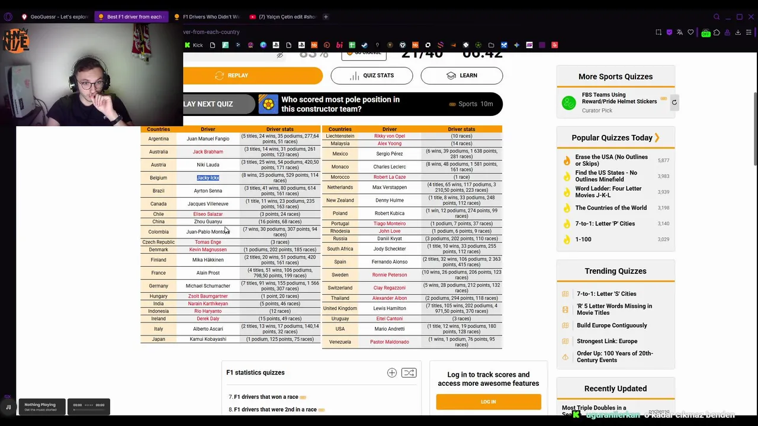Click Pastor Maldonado in the table
The width and height of the screenshot is (758, 426).
390,342
